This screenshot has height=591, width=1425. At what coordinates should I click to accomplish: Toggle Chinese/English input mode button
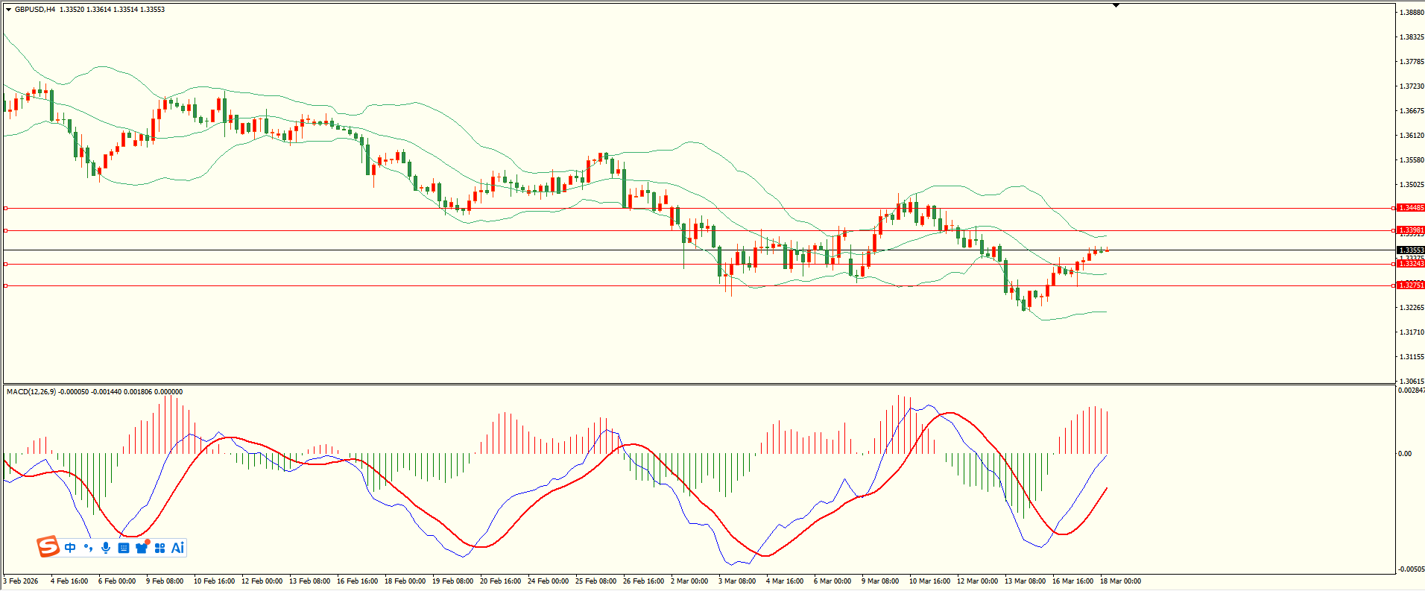[x=70, y=548]
